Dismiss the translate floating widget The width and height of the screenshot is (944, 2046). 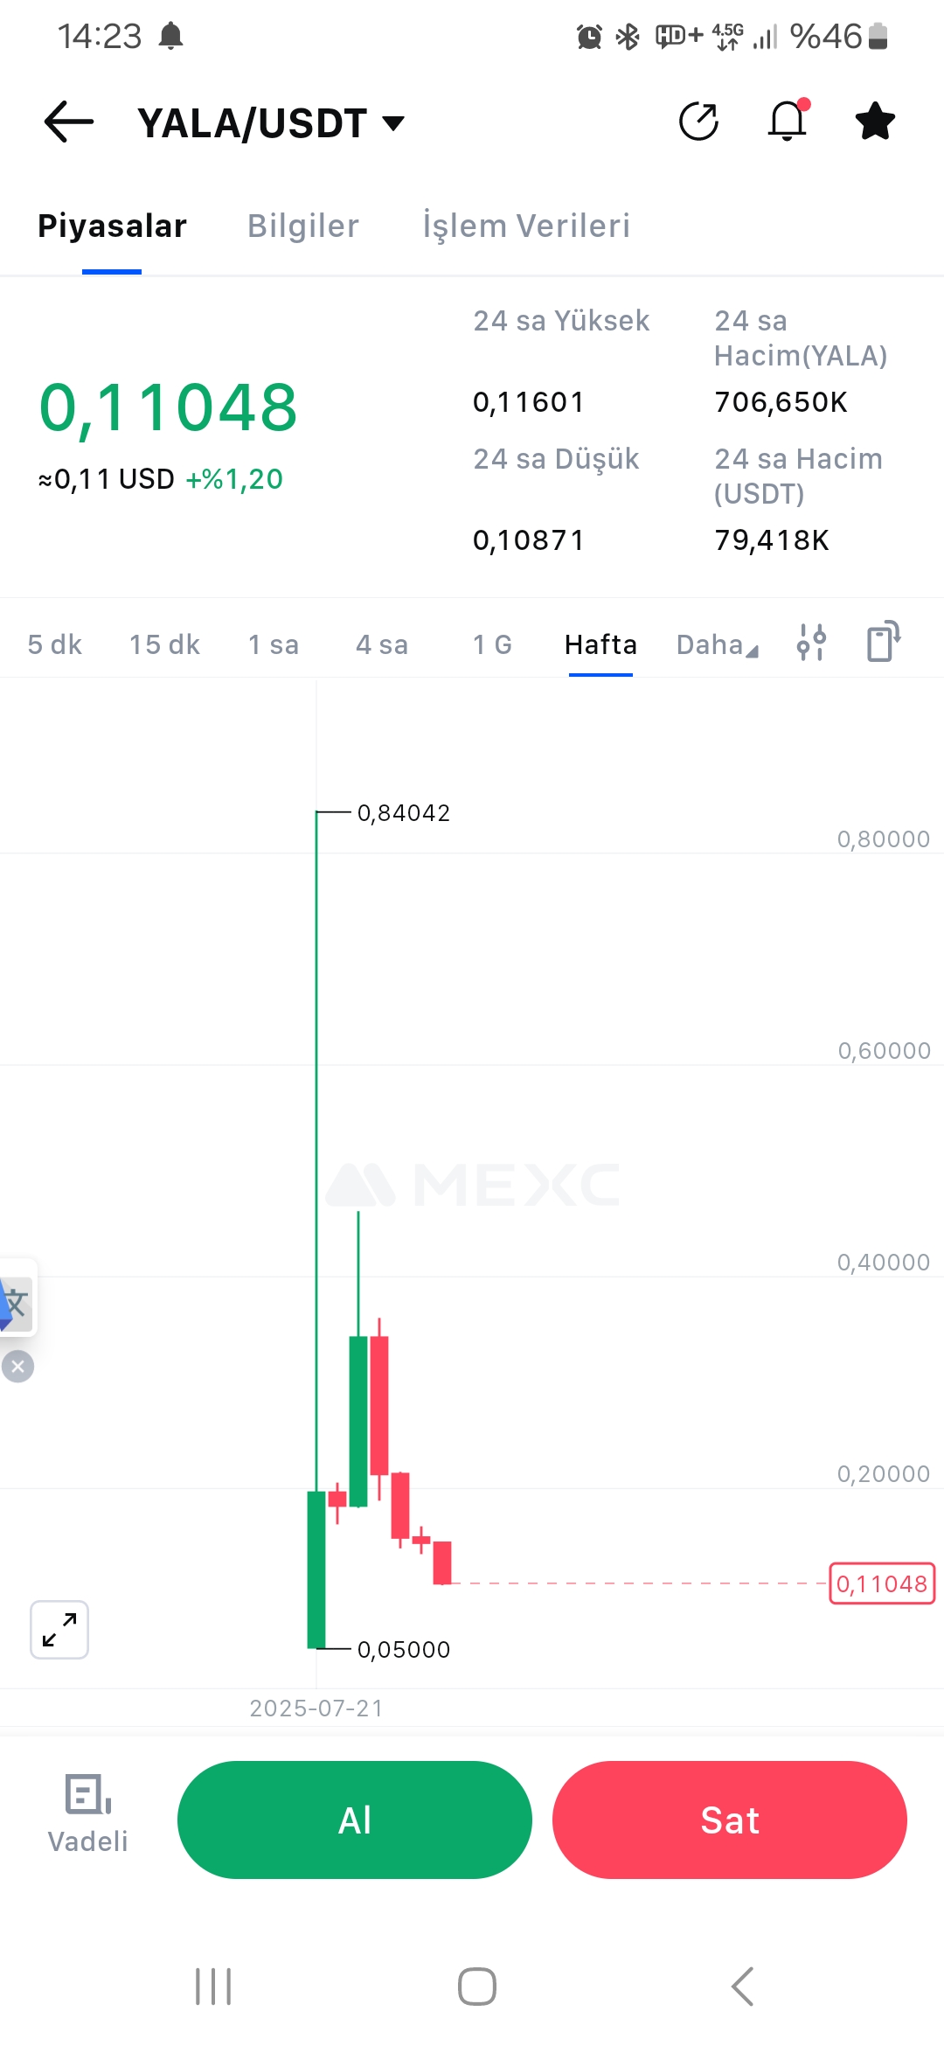[17, 1367]
